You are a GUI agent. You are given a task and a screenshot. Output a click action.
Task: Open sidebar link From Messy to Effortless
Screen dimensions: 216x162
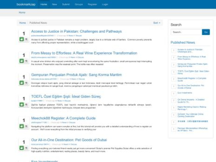click(x=192, y=58)
